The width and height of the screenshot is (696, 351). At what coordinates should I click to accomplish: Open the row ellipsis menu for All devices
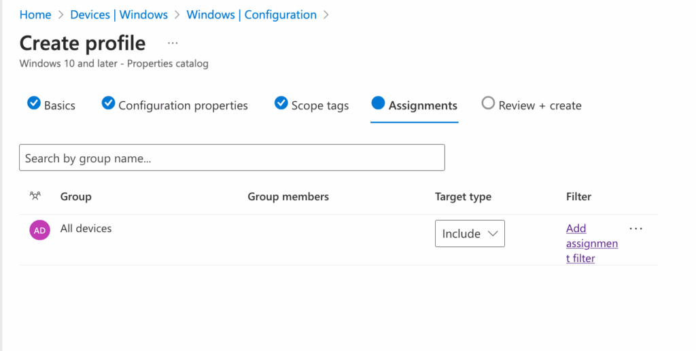coord(636,229)
